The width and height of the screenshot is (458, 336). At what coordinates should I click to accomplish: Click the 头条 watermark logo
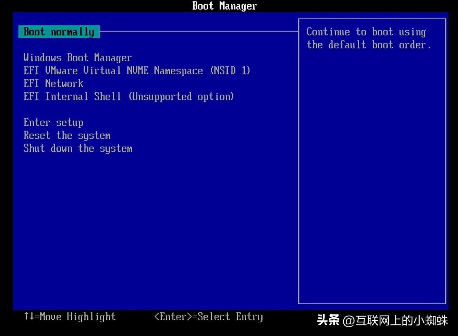pyautogui.click(x=328, y=320)
